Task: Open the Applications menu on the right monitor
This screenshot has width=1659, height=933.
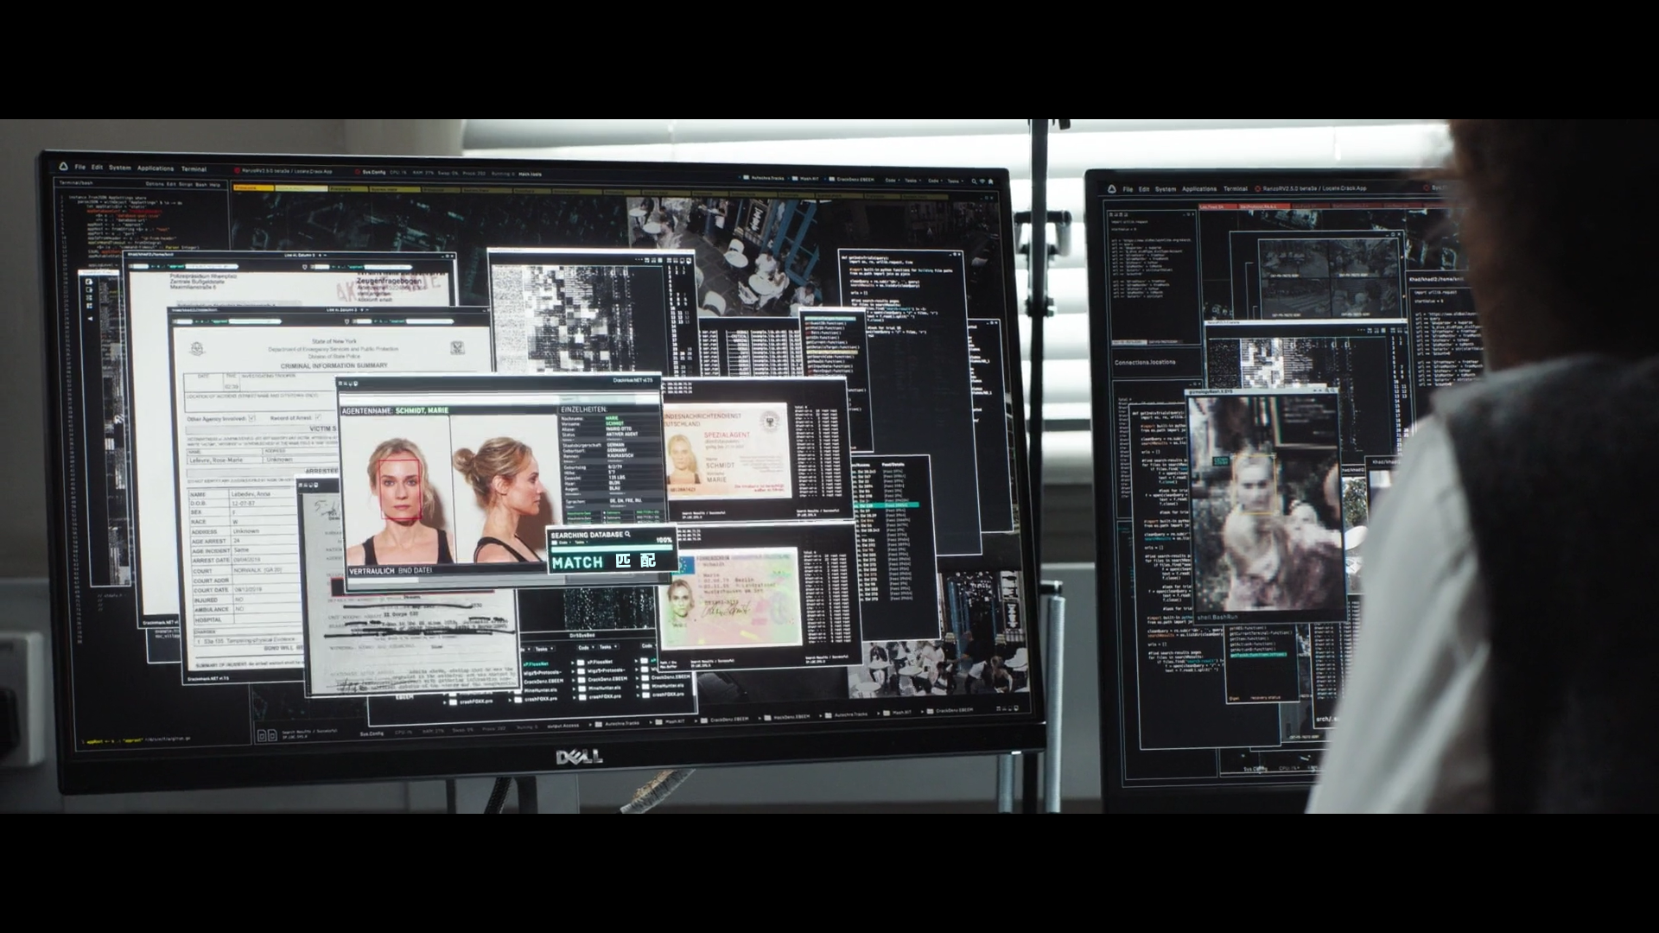Action: (1199, 188)
